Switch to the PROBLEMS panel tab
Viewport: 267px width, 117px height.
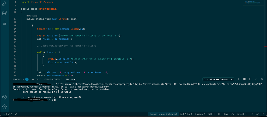pyautogui.click(x=18, y=79)
